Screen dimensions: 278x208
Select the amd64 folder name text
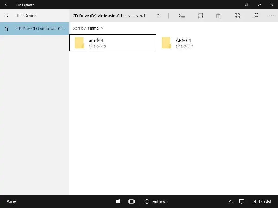coord(96,40)
